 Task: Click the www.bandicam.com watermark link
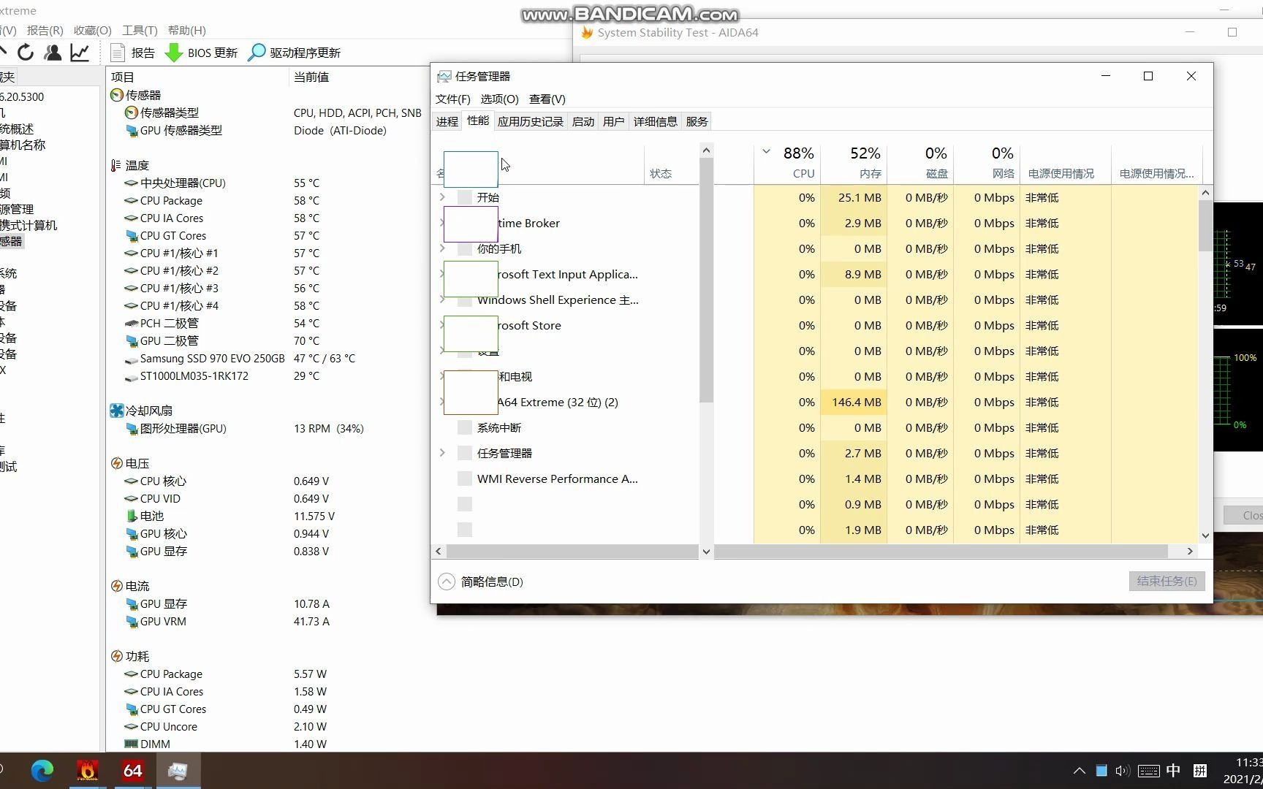627,12
